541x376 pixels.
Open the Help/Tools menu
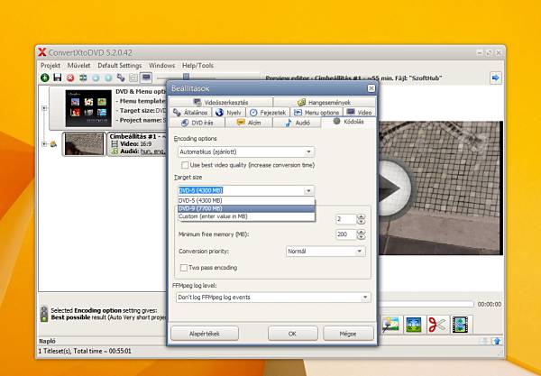click(x=197, y=66)
